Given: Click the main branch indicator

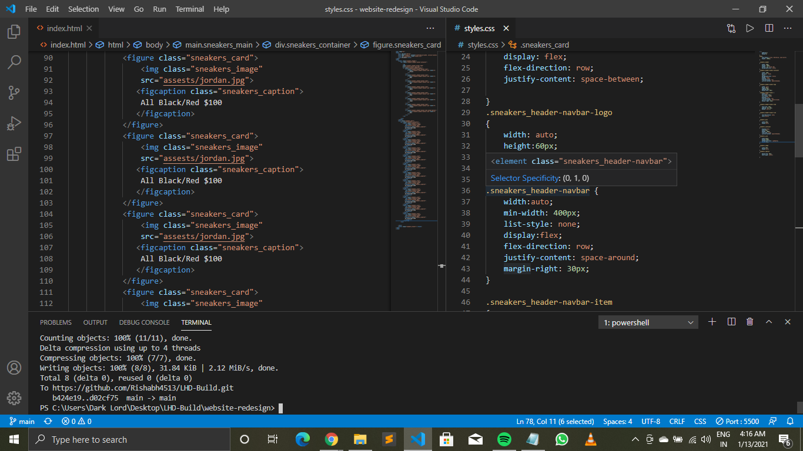Looking at the screenshot, I should coord(22,421).
